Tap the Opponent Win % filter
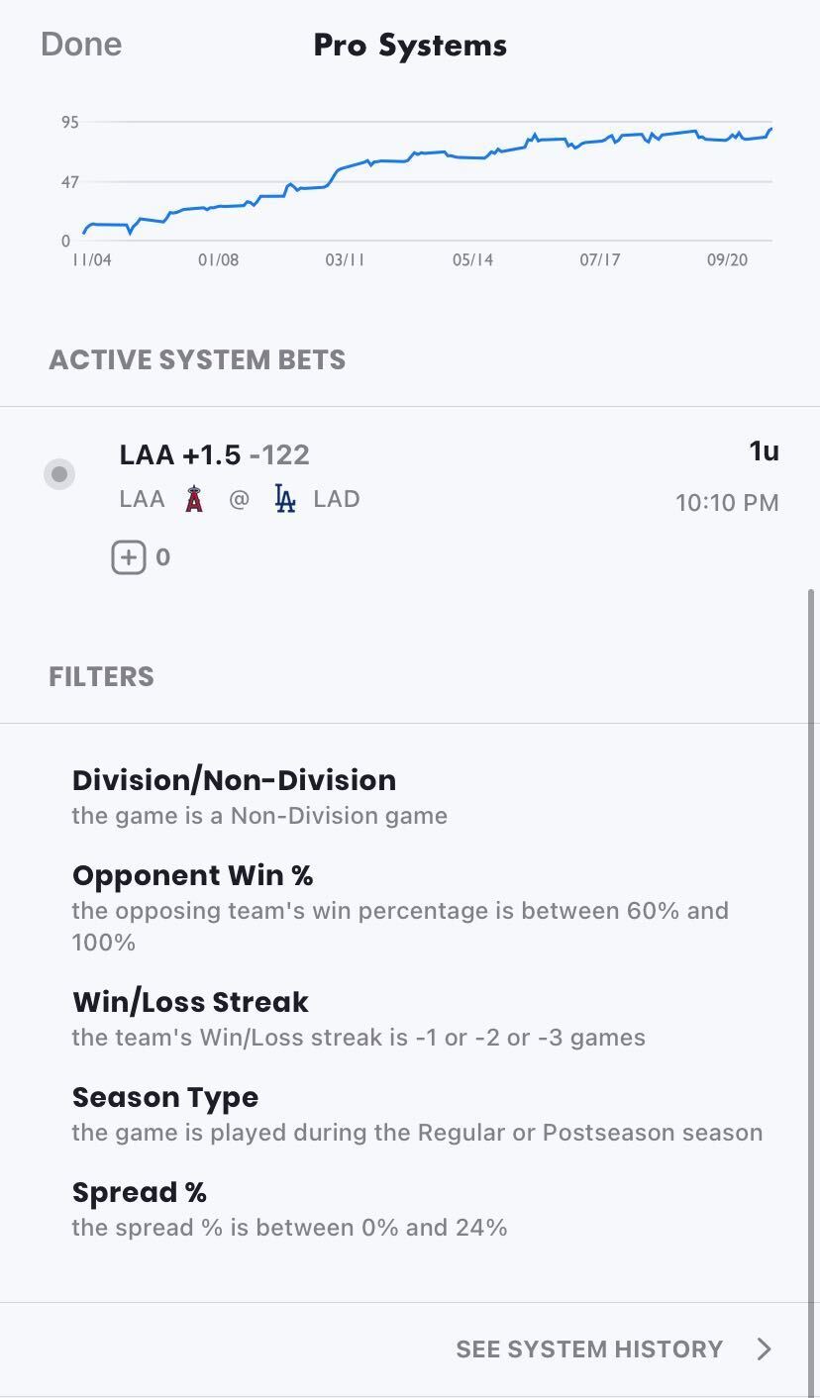The width and height of the screenshot is (820, 1398). coord(193,875)
